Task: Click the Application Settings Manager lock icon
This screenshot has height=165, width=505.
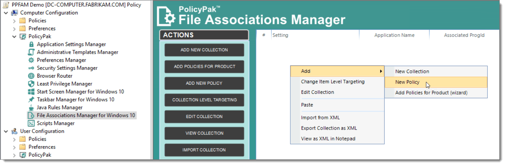Action: pos(31,44)
